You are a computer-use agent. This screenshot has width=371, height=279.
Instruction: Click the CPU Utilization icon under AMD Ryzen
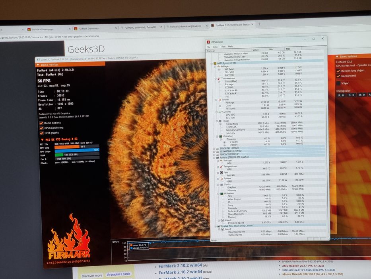click(221, 136)
